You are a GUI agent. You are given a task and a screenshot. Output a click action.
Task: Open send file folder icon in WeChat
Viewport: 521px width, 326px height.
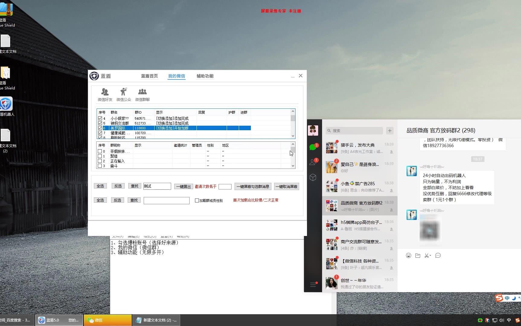[418, 256]
